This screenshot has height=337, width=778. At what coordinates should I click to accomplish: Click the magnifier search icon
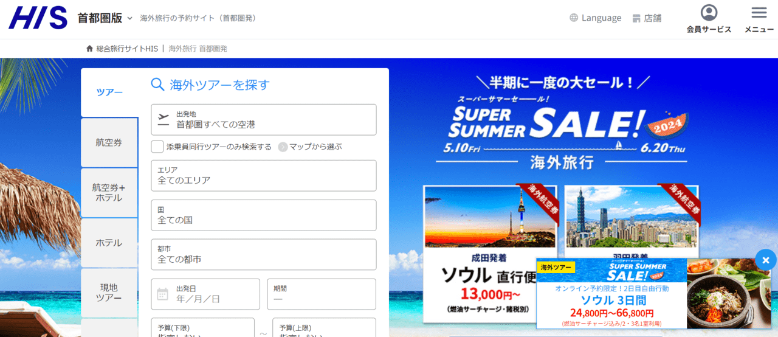(x=157, y=85)
